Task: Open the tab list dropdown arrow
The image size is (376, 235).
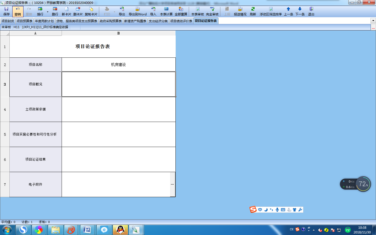Action: tap(373, 21)
